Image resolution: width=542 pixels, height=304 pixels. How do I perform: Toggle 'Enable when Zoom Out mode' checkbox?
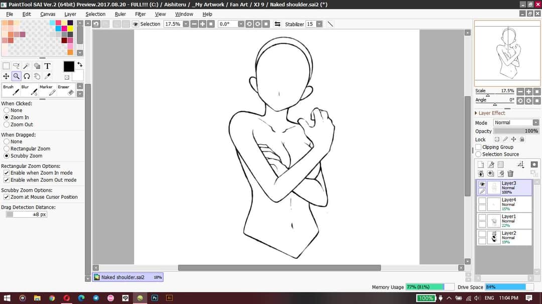pyautogui.click(x=7, y=180)
